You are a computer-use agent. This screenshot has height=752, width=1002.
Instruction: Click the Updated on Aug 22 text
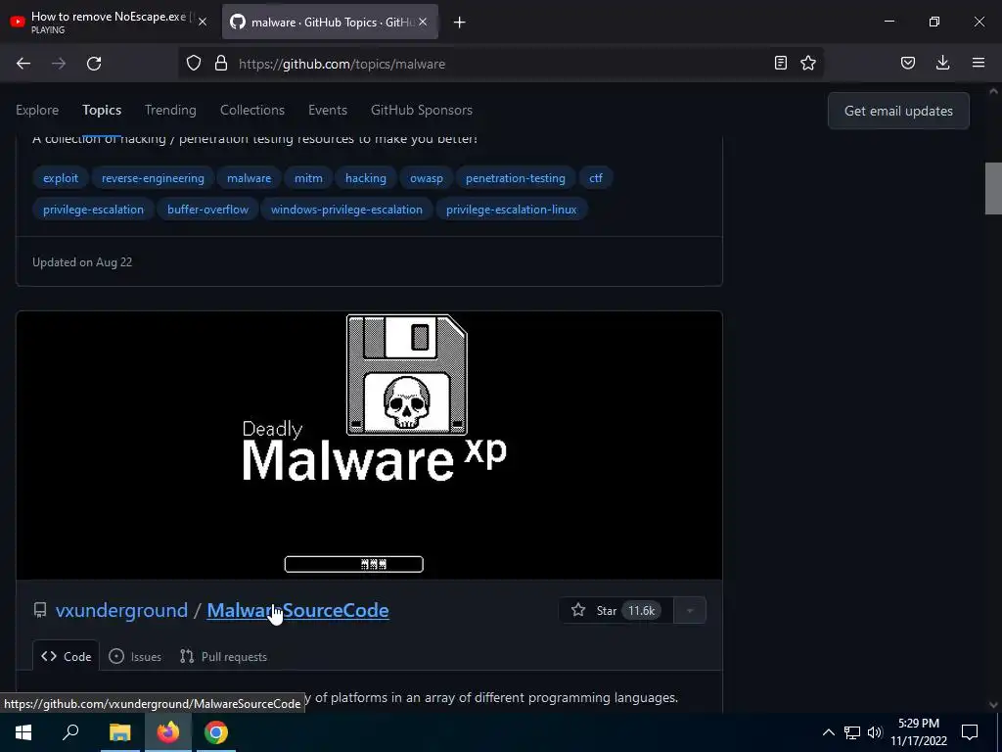(82, 262)
